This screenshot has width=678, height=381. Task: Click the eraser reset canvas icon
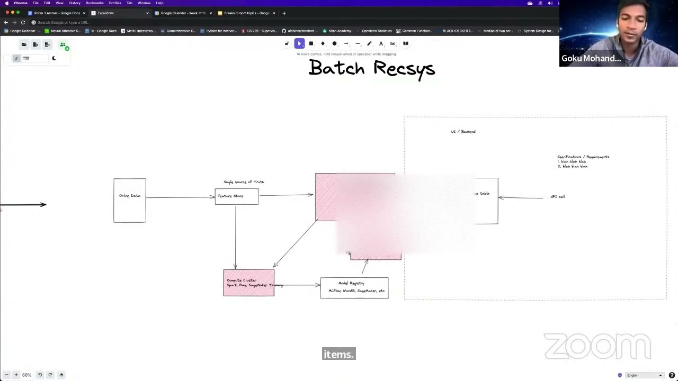(x=61, y=375)
